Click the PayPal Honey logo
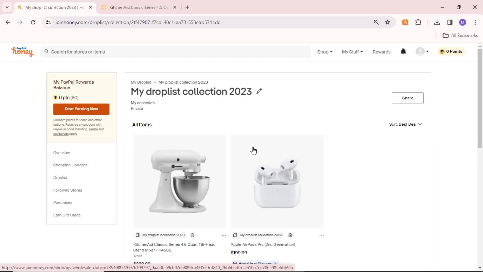This screenshot has width=483, height=272. click(x=22, y=52)
